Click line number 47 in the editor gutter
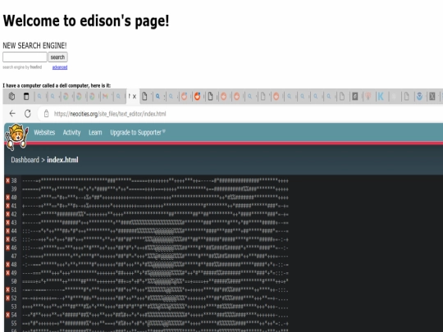Viewport: 443px width, 332px height. [14, 256]
